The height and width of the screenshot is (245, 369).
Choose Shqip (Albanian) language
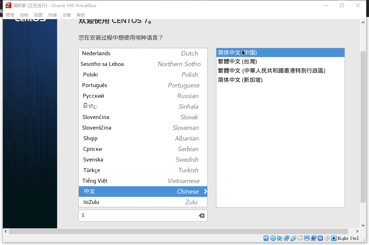coord(143,138)
